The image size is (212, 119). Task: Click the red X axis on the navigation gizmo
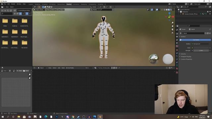point(173,17)
